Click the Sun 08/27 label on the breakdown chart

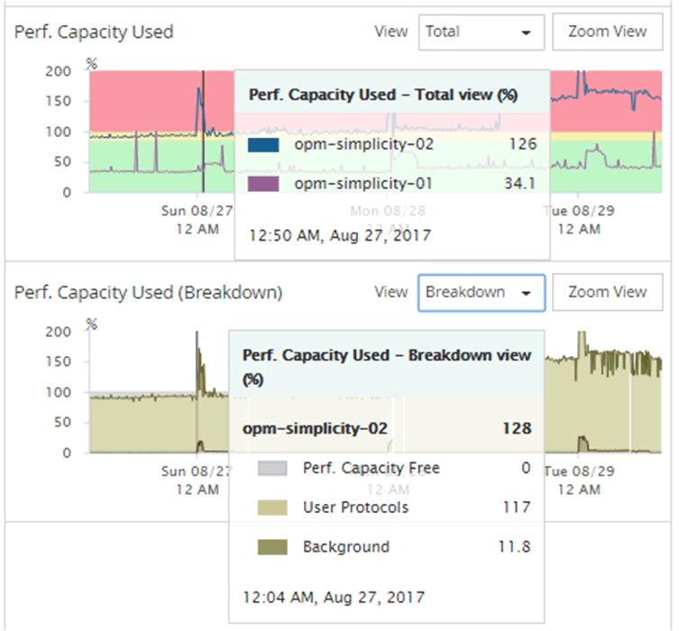pyautogui.click(x=197, y=471)
